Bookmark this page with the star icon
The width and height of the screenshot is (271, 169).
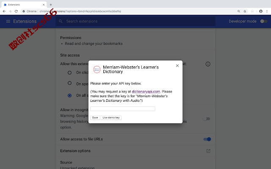245,11
